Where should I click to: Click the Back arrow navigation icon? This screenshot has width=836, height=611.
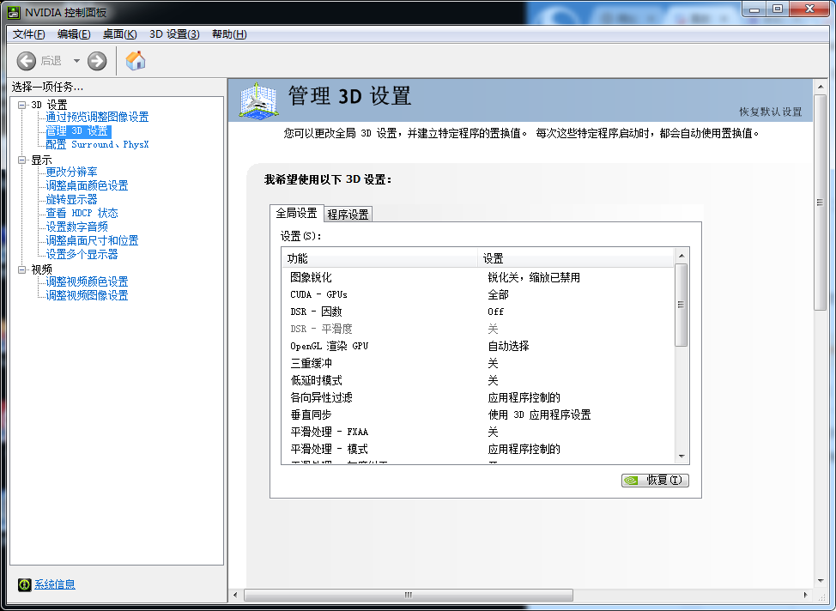(x=26, y=61)
